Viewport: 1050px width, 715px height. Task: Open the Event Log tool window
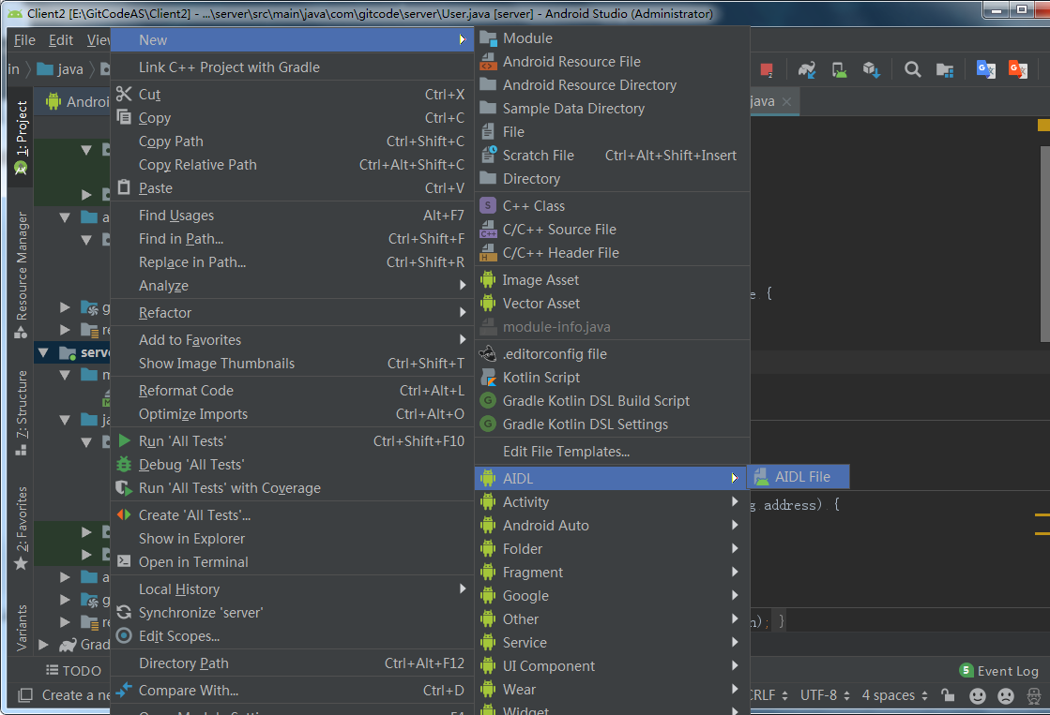coord(999,671)
